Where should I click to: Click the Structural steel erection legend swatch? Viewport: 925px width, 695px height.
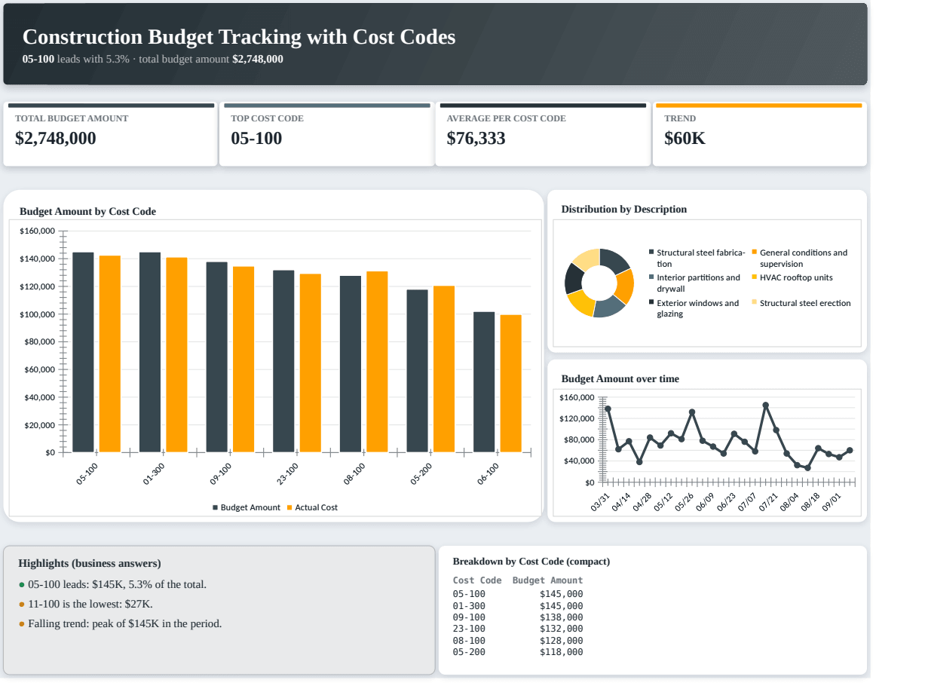pos(755,303)
